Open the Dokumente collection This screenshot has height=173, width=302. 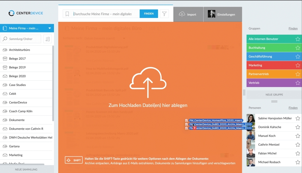[26, 120]
